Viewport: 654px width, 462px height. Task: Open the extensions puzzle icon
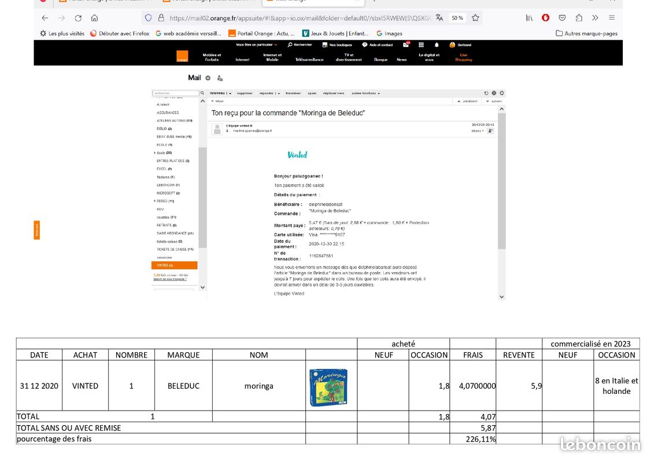(579, 17)
